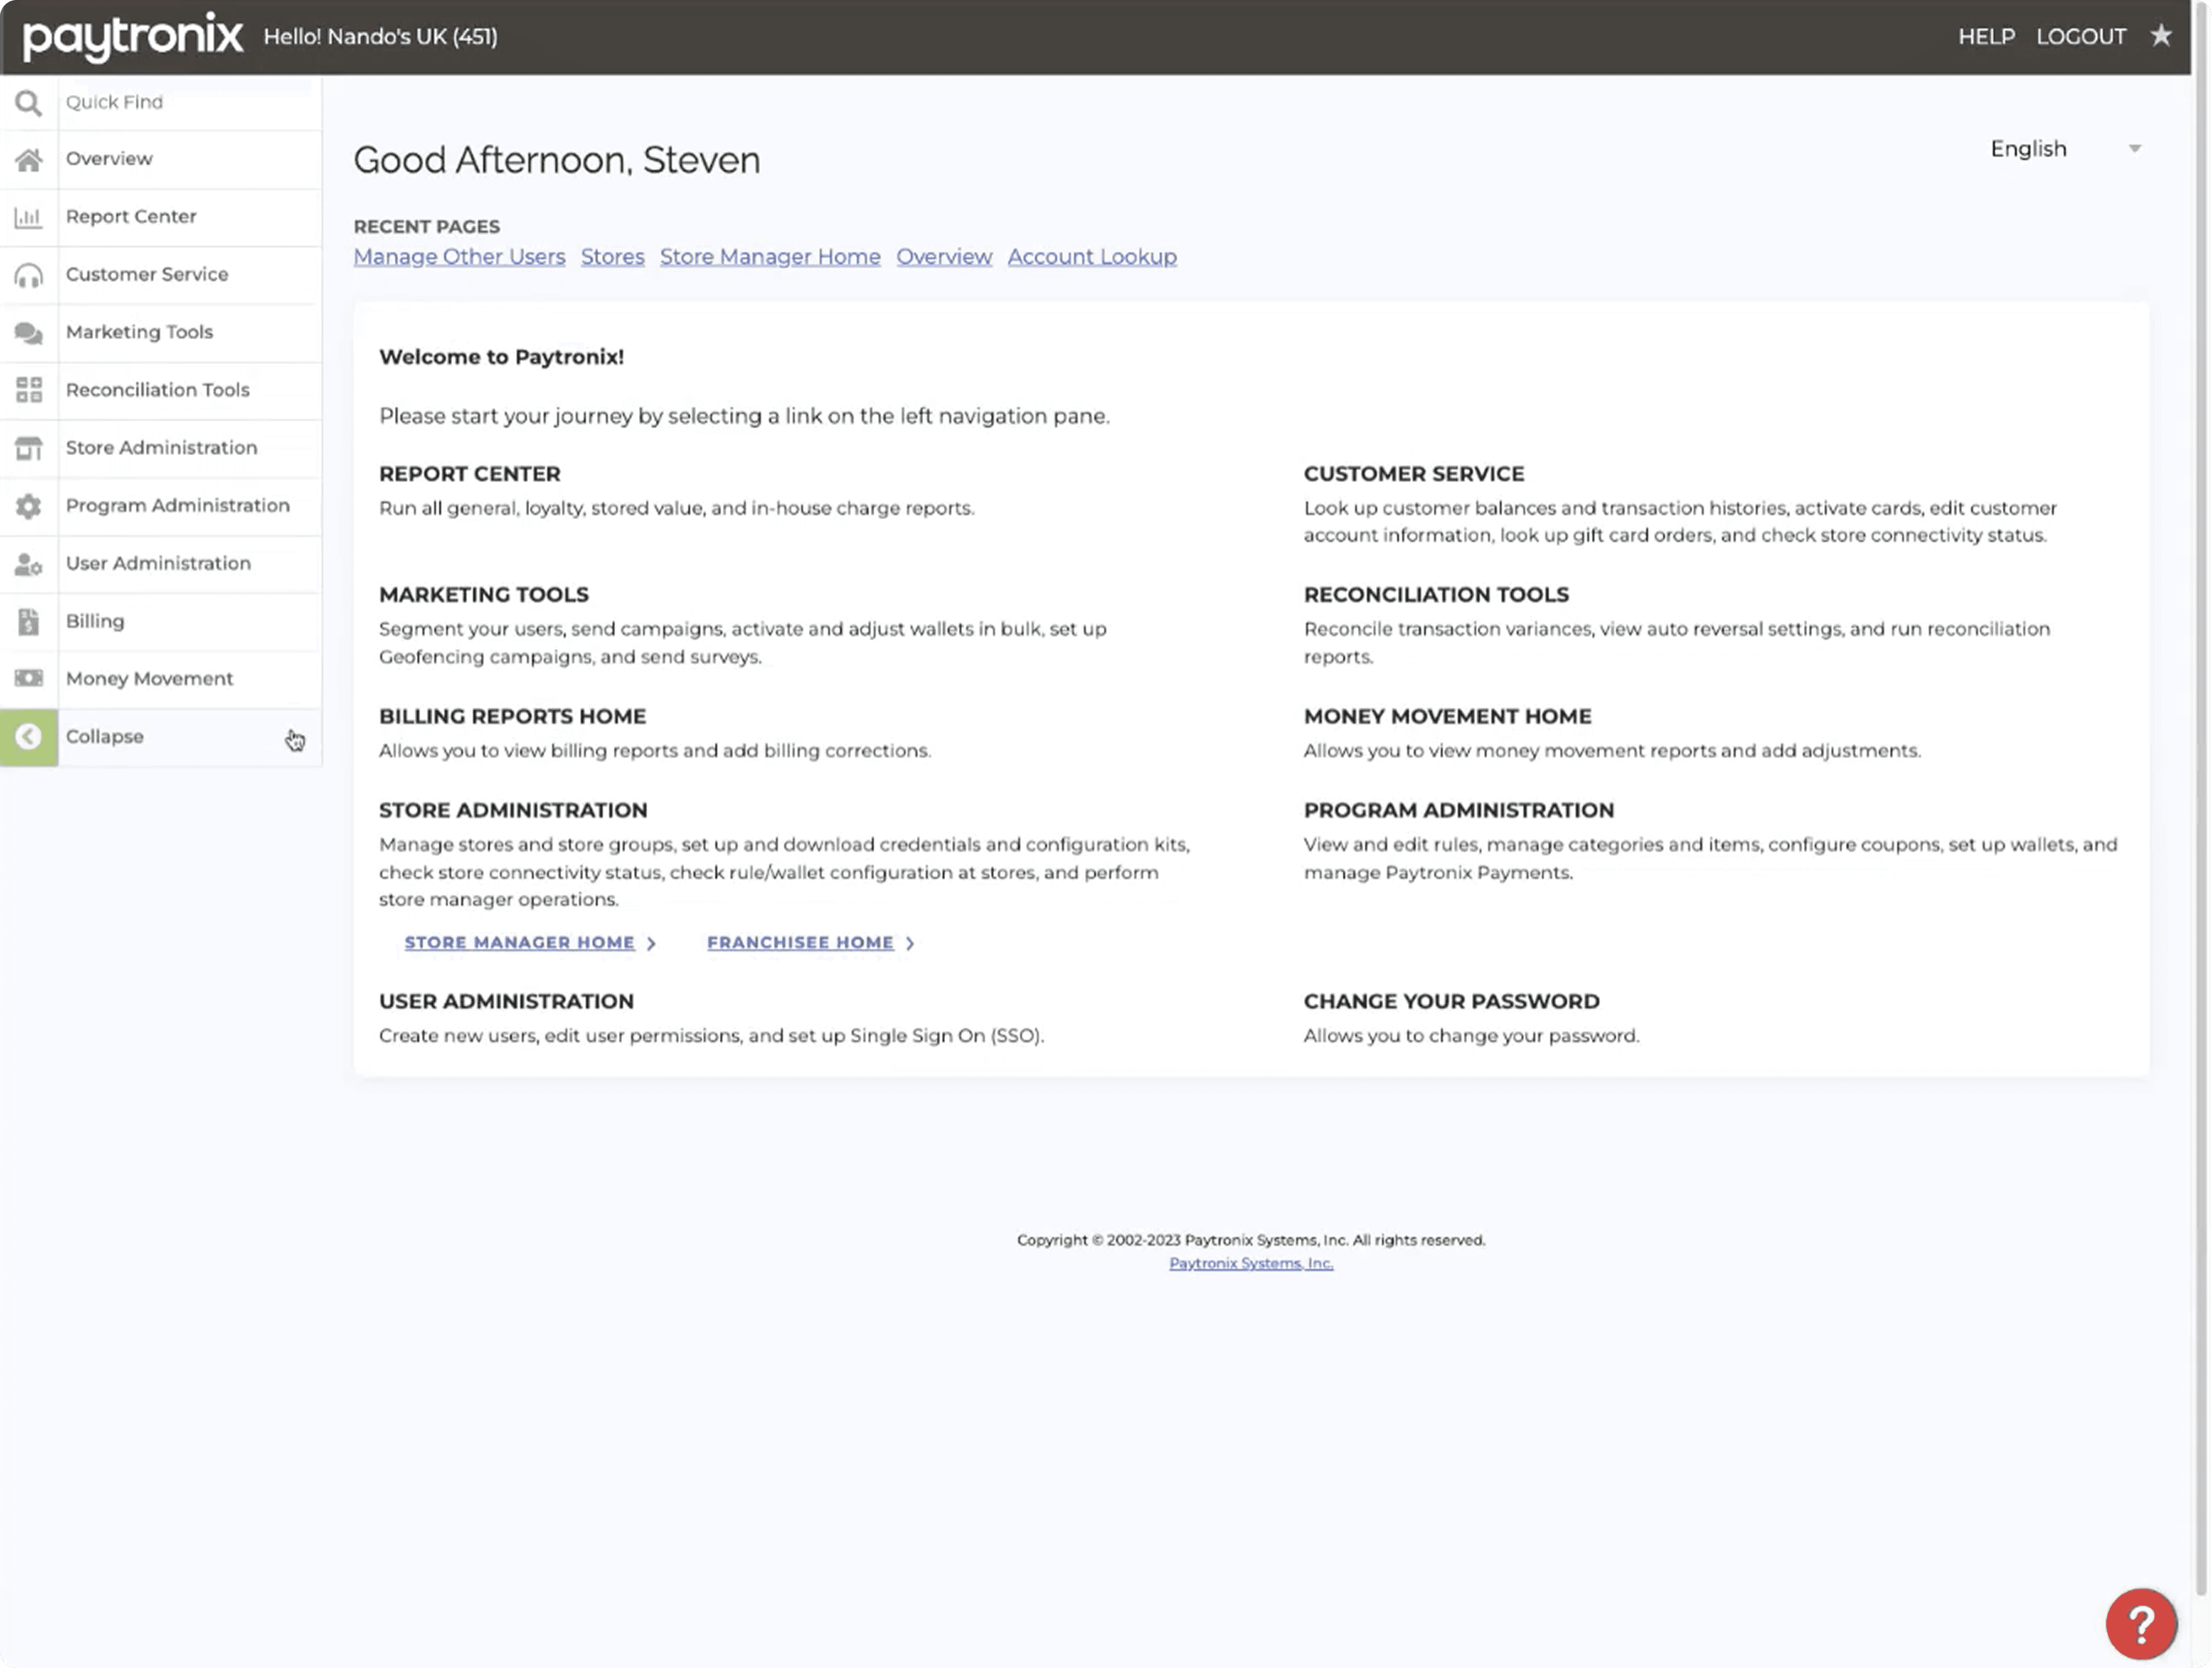This screenshot has width=2212, height=1668.
Task: Click the Marketing Tools speech bubbles icon
Action: point(28,332)
